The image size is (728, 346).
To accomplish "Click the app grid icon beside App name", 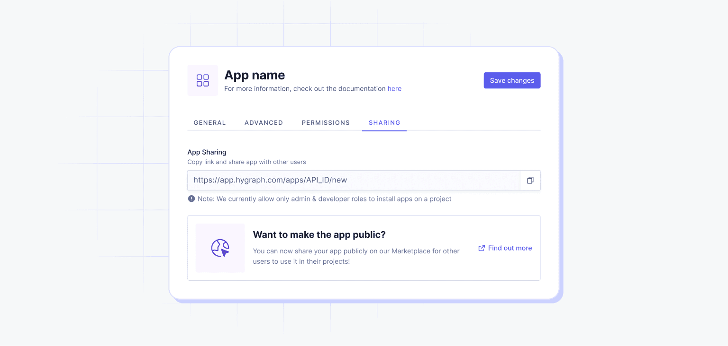I will [203, 80].
